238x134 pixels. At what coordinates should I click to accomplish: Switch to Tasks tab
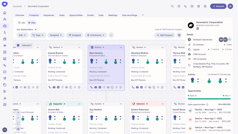[62, 15]
